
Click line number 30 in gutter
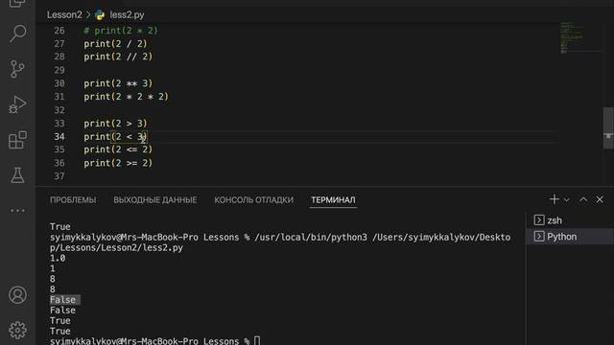coord(59,83)
